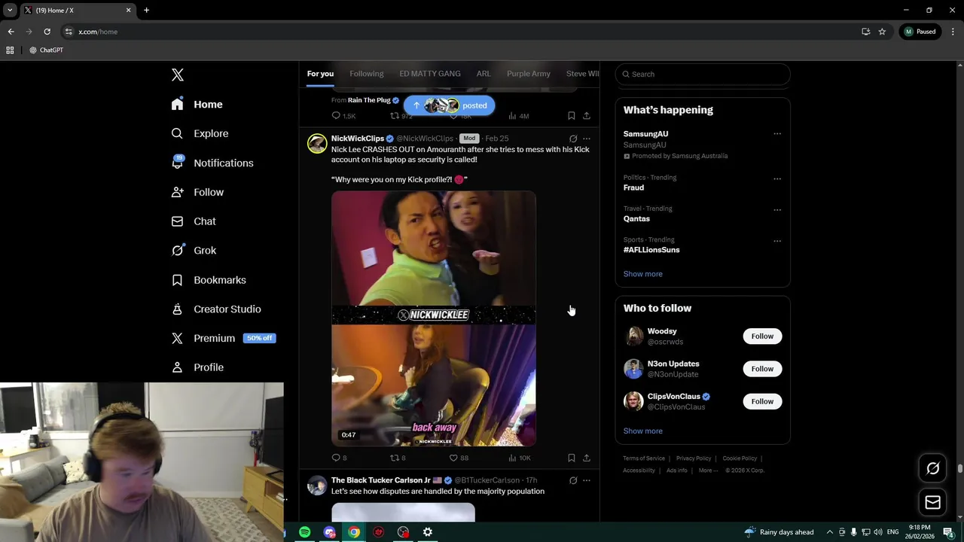Open Cookie Policy link

(740, 458)
